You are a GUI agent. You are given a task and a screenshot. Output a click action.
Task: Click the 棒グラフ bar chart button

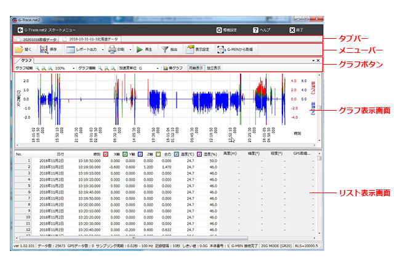pos(173,68)
